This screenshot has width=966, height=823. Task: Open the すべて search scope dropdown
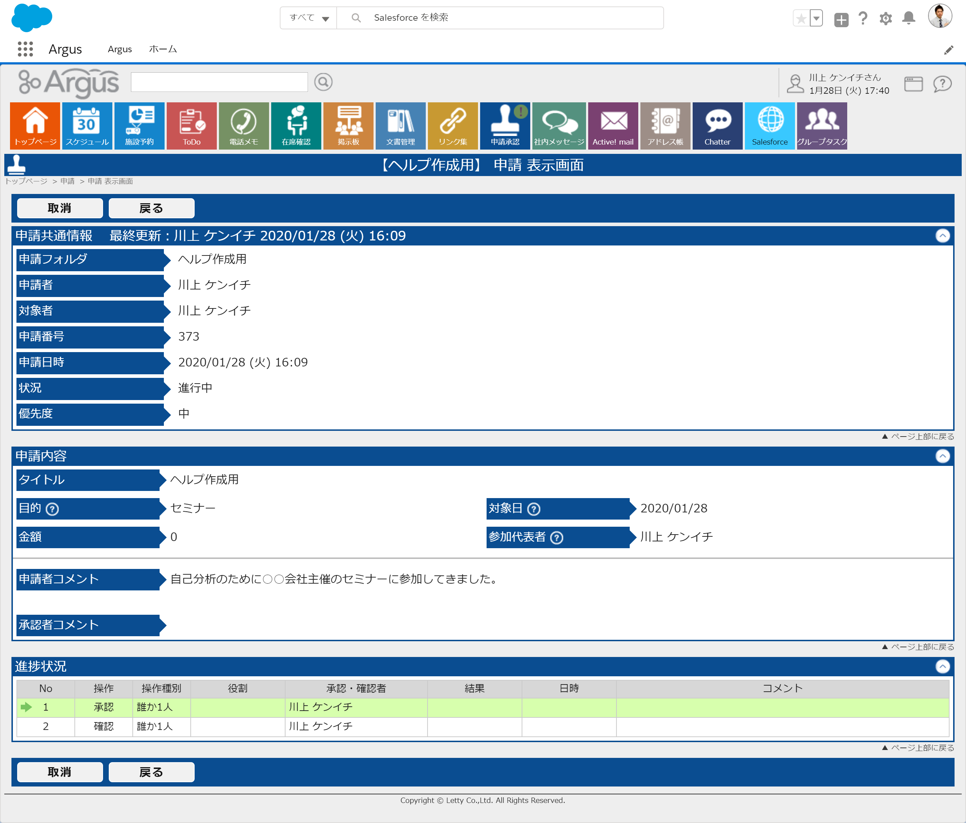coord(308,18)
